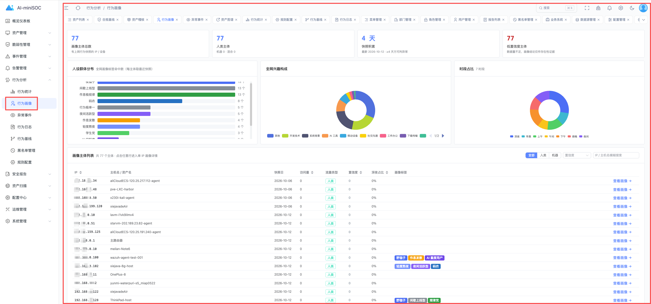
Task: Open the 置信度 dropdown
Action: click(x=577, y=155)
